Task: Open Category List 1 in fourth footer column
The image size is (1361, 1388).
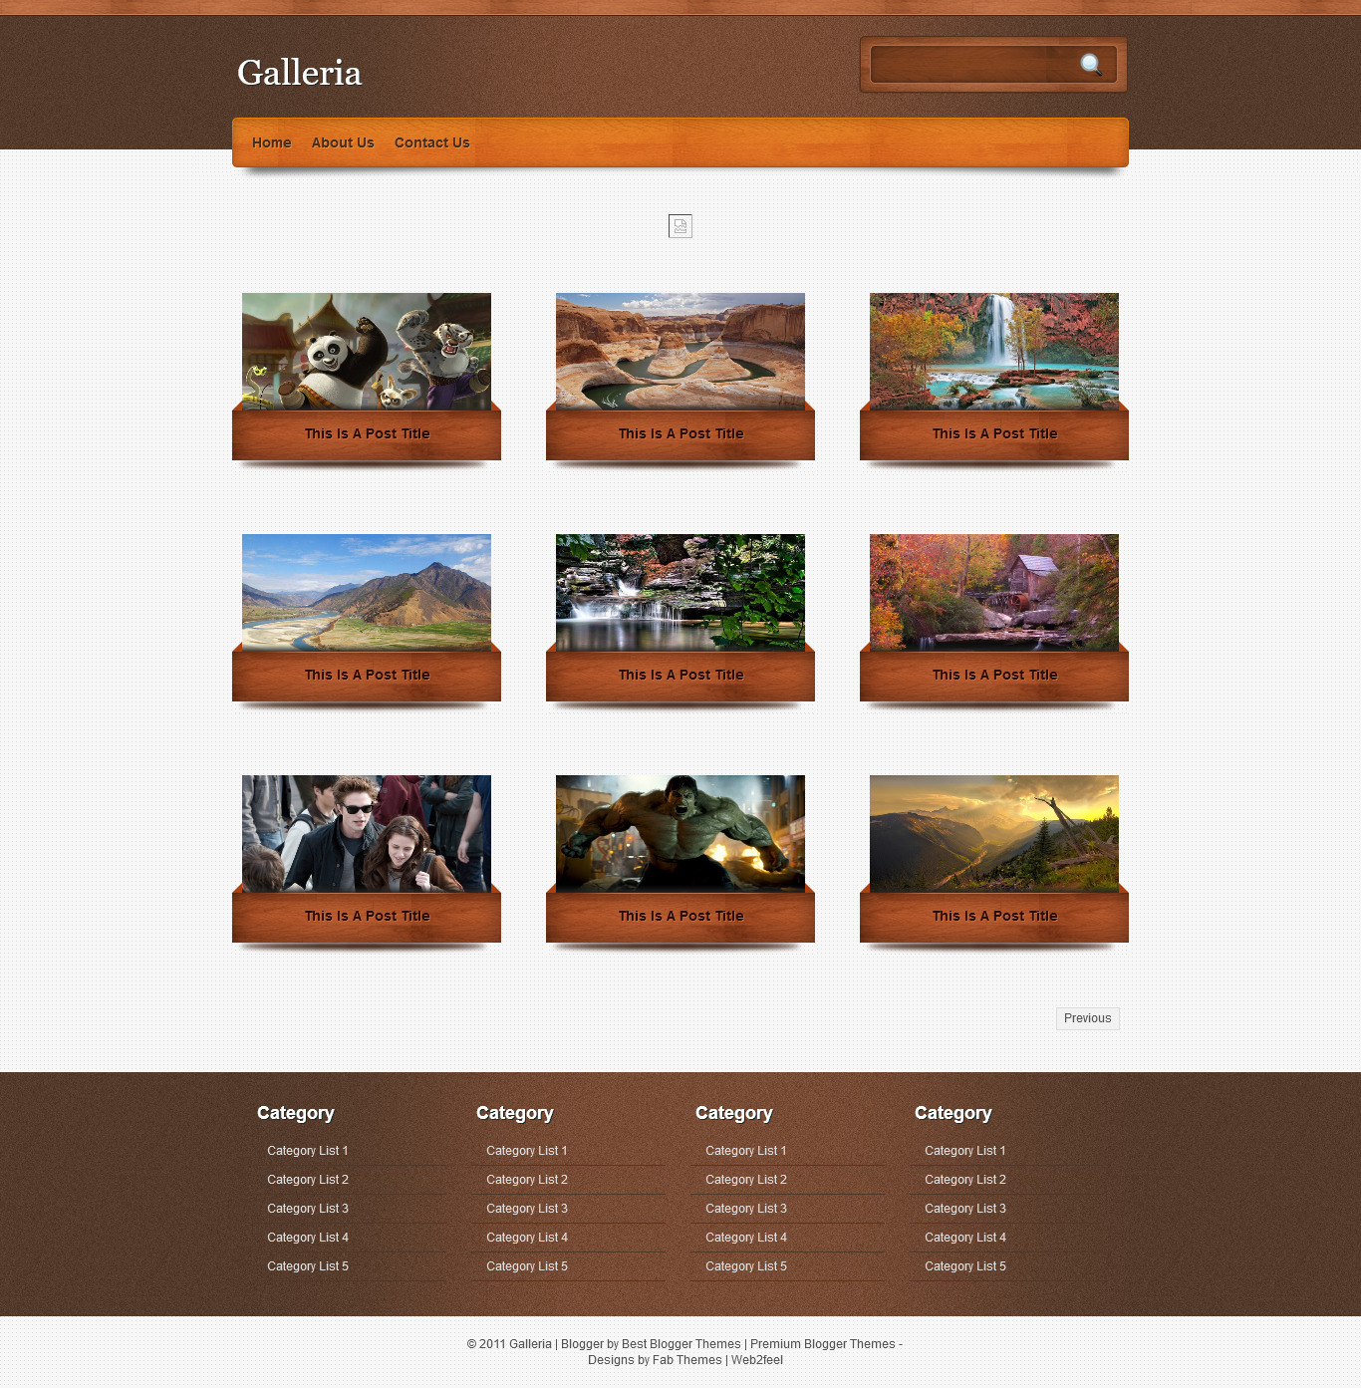Action: [964, 1151]
